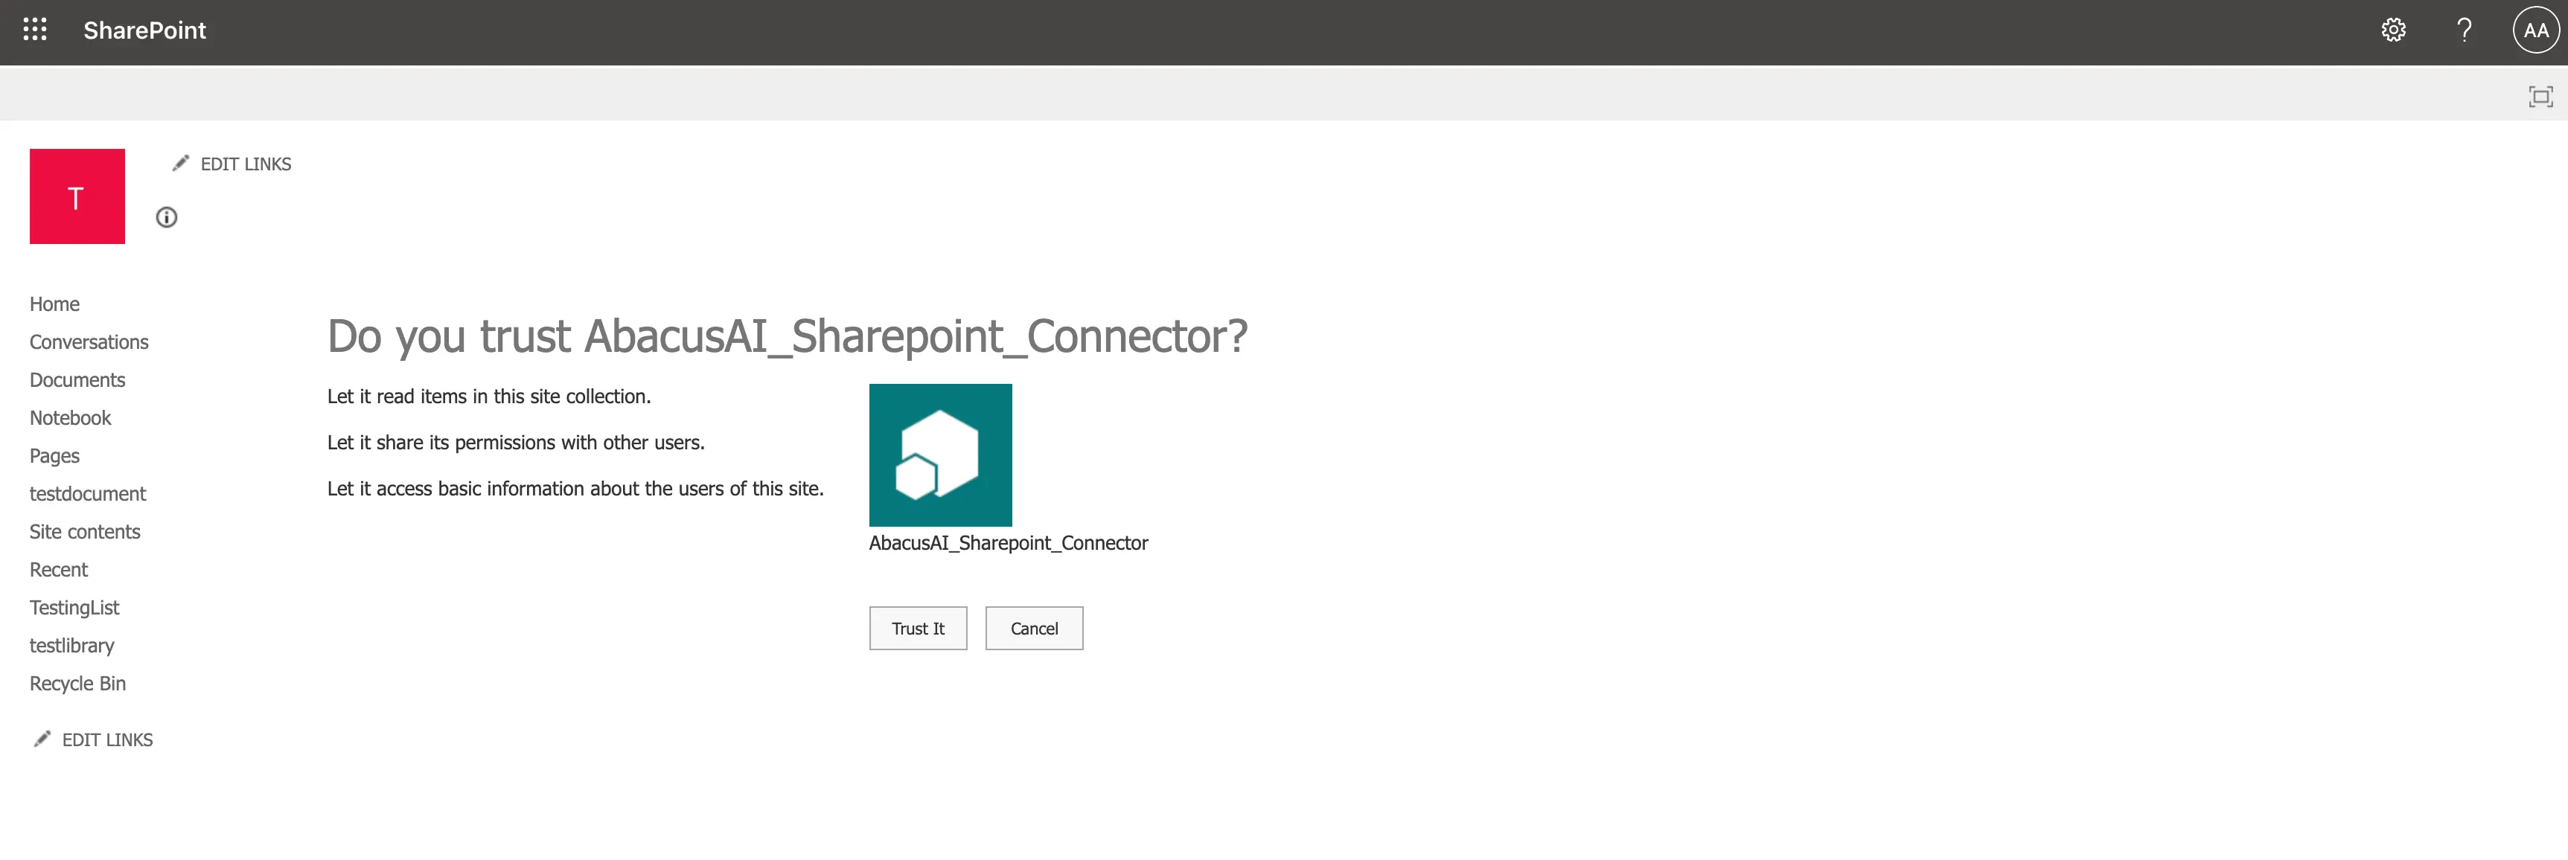The height and width of the screenshot is (860, 2568).
Task: Open EDIT LINKS at the bottom of sidebar
Action: point(106,739)
